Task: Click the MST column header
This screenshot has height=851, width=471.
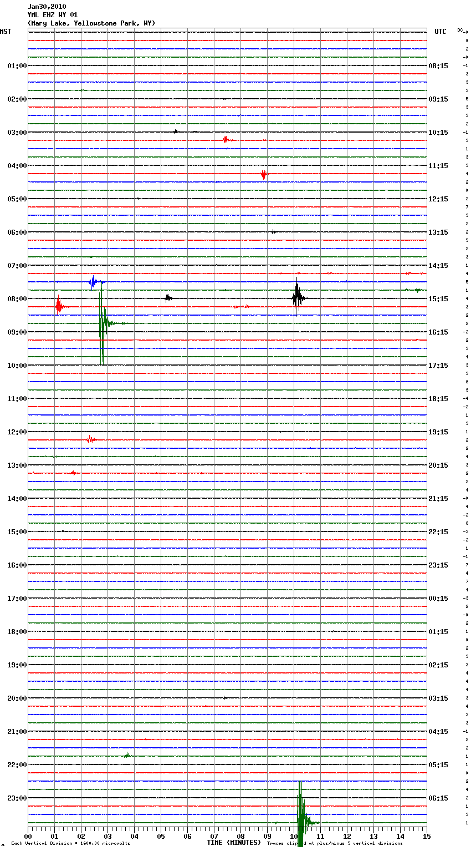Action: pos(6,32)
